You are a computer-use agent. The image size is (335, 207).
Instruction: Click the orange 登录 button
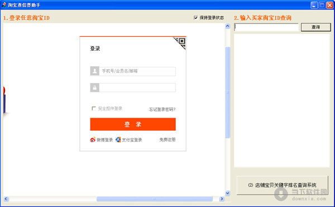click(x=133, y=124)
